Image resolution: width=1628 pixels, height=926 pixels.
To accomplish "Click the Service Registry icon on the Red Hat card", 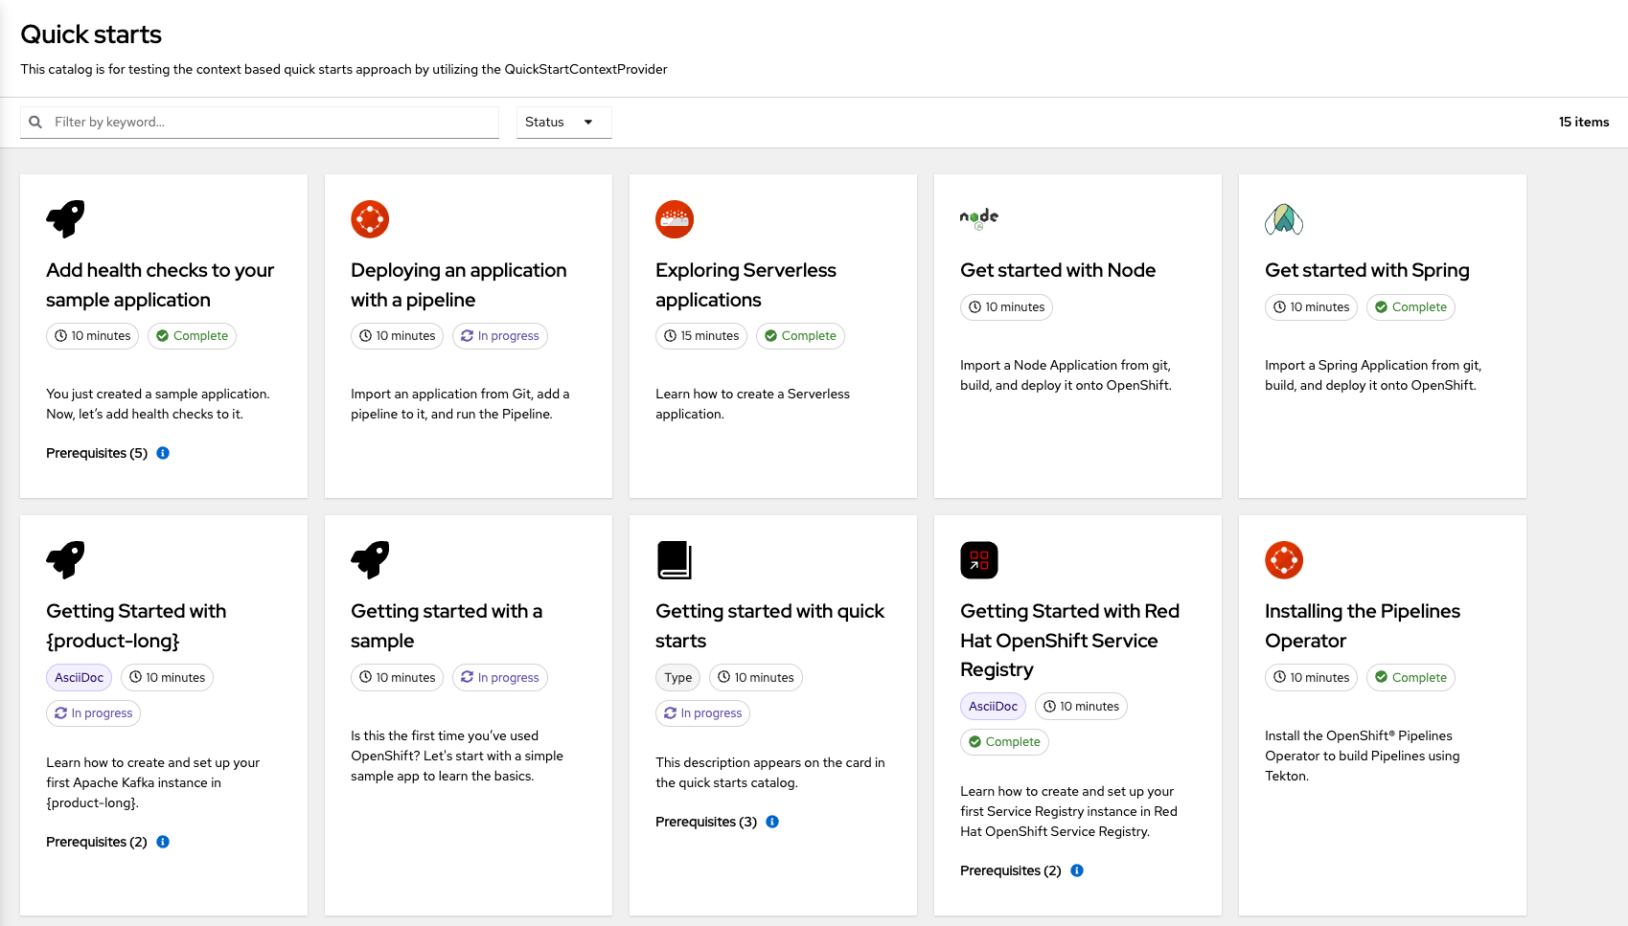I will [978, 559].
